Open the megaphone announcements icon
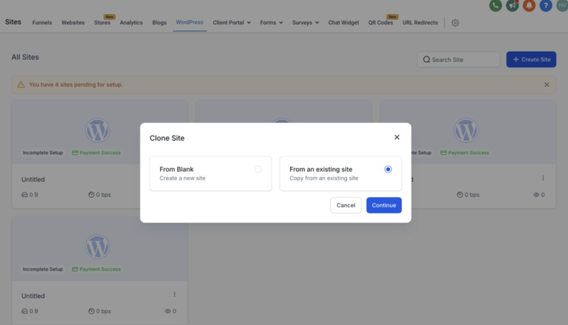Viewport: 568px width, 325px height. pos(512,5)
